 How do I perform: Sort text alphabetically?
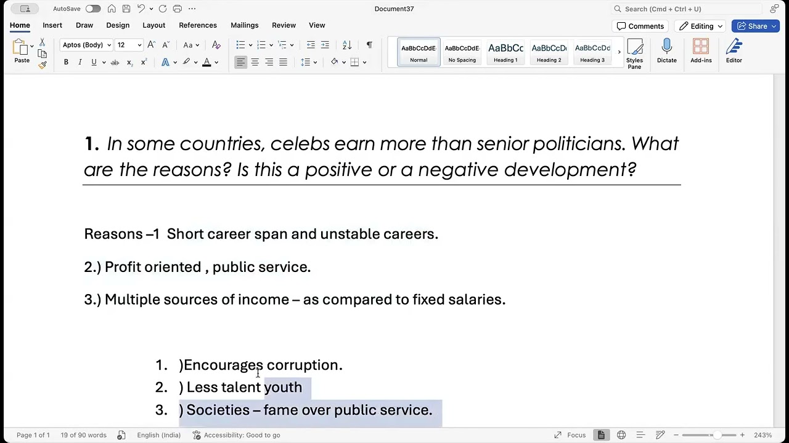(x=347, y=45)
